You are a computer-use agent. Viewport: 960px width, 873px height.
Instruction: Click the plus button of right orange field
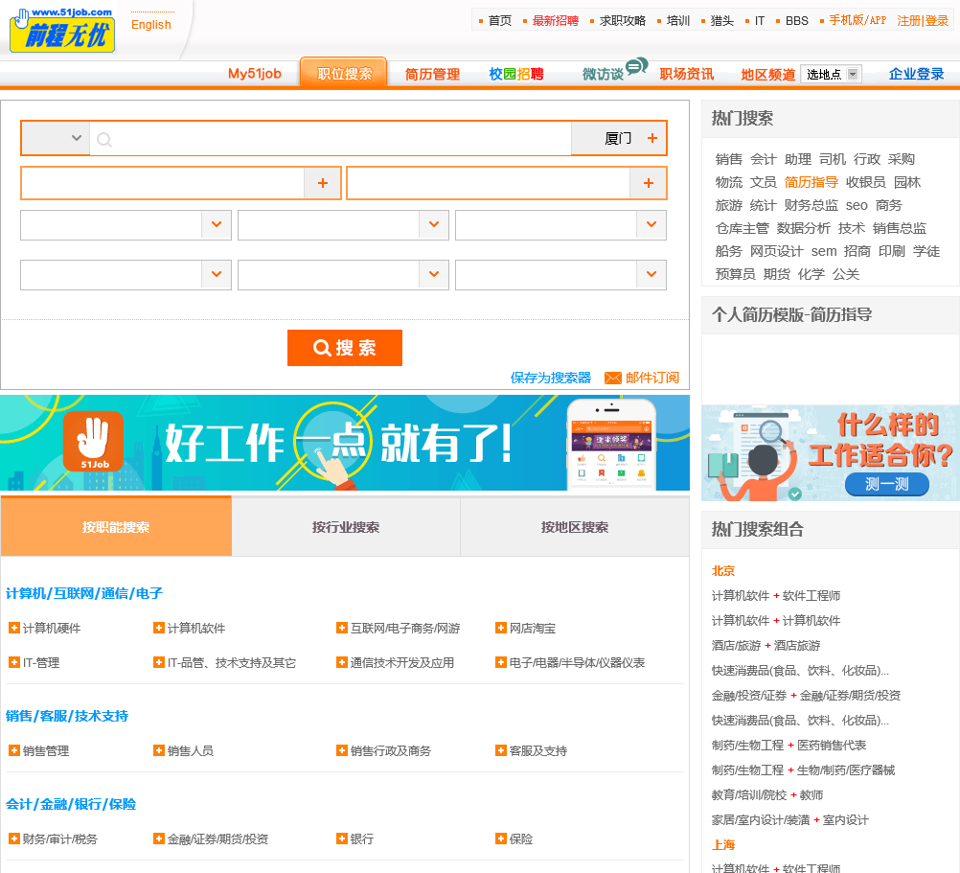tap(649, 183)
